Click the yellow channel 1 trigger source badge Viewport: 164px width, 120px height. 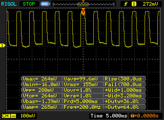134,4
